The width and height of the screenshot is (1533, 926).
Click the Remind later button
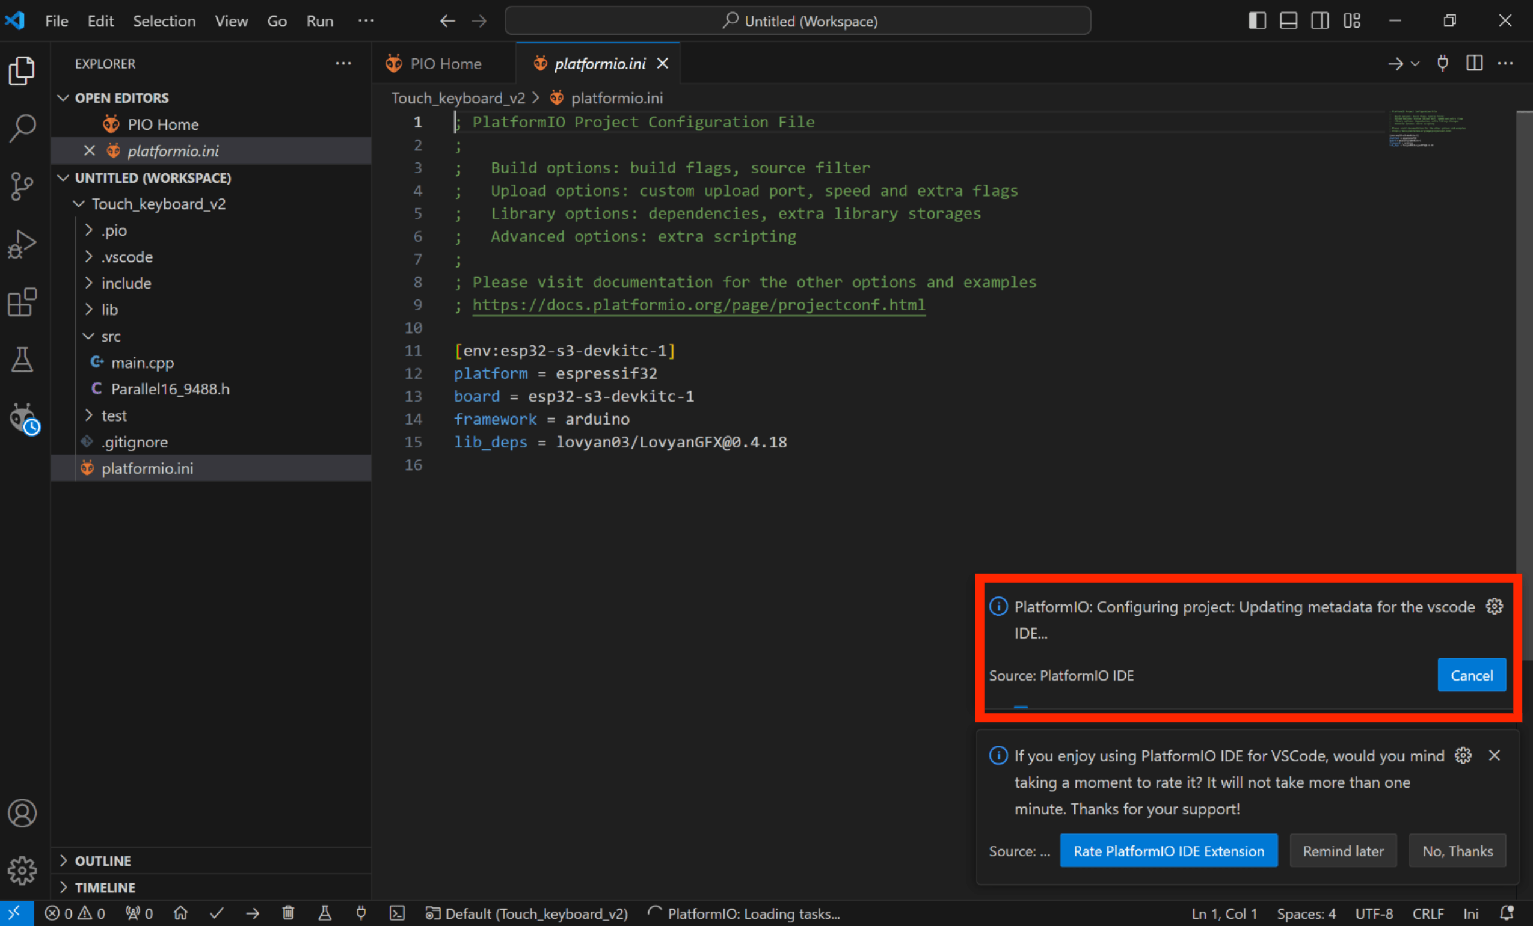(1343, 851)
